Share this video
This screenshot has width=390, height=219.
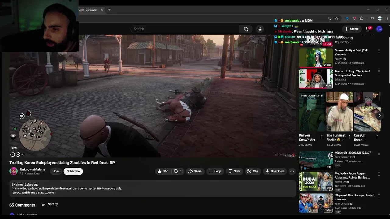195,171
